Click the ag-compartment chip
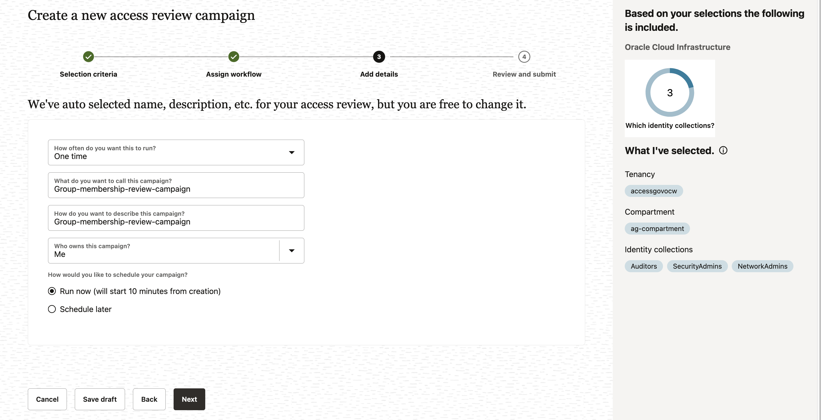 (657, 228)
